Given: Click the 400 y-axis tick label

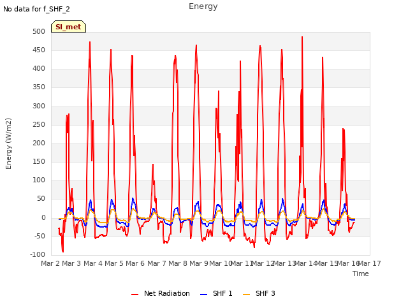Looking at the screenshot, I should tap(39, 69).
